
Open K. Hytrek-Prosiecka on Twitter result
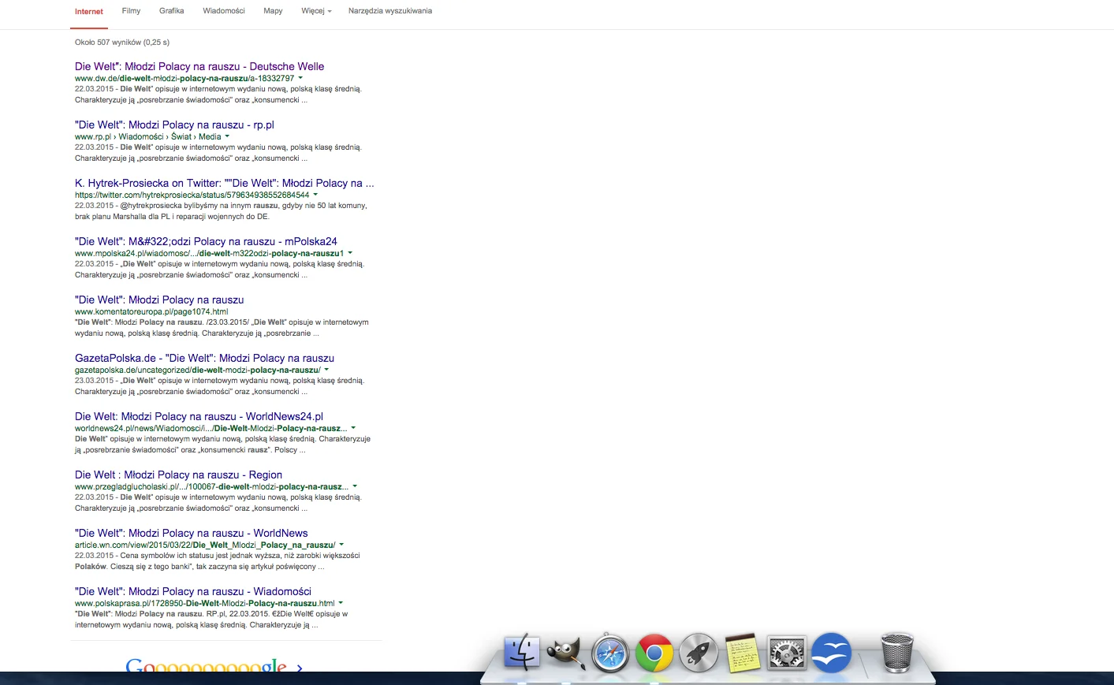click(225, 183)
